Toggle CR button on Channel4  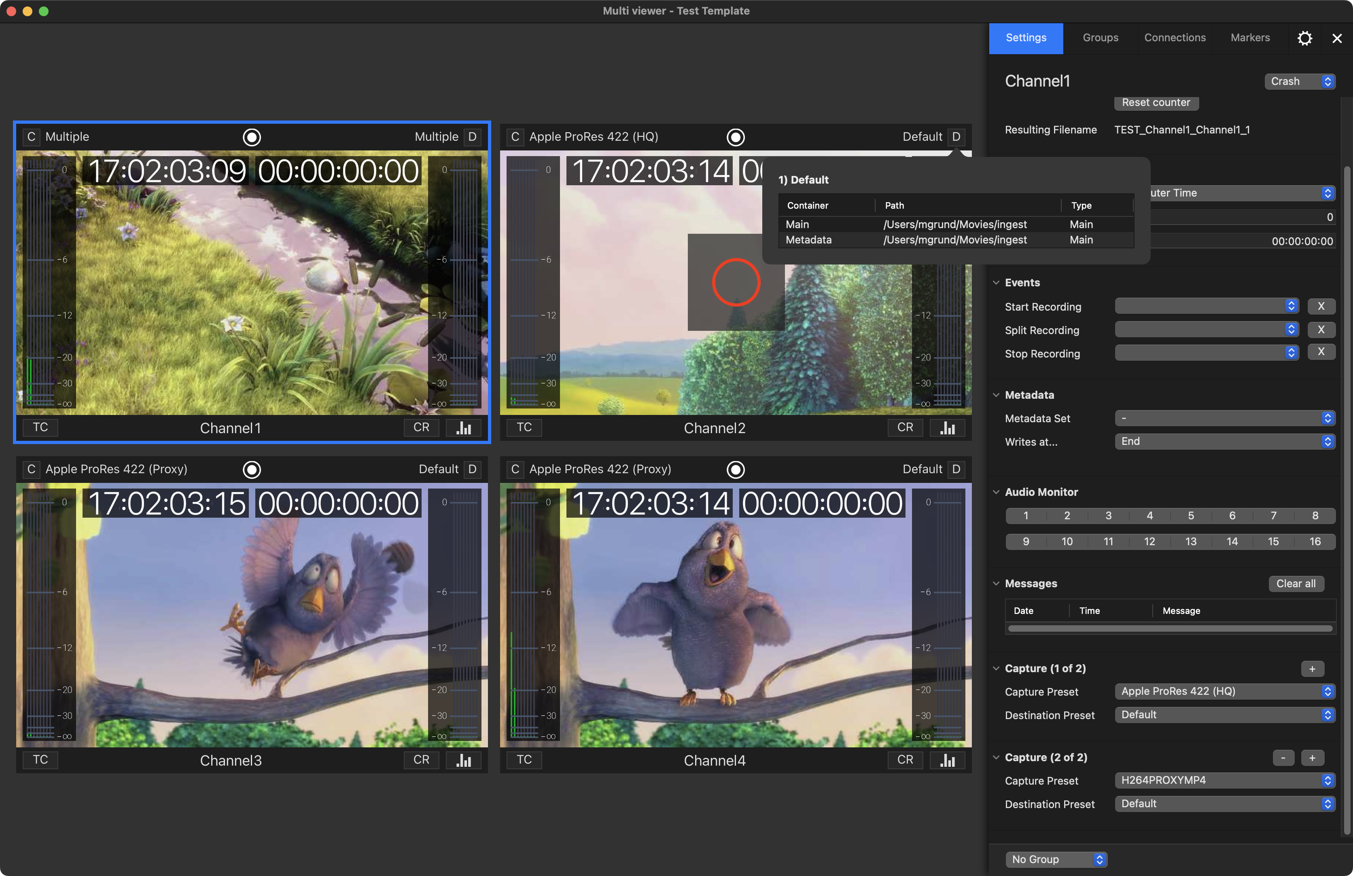[x=905, y=760]
